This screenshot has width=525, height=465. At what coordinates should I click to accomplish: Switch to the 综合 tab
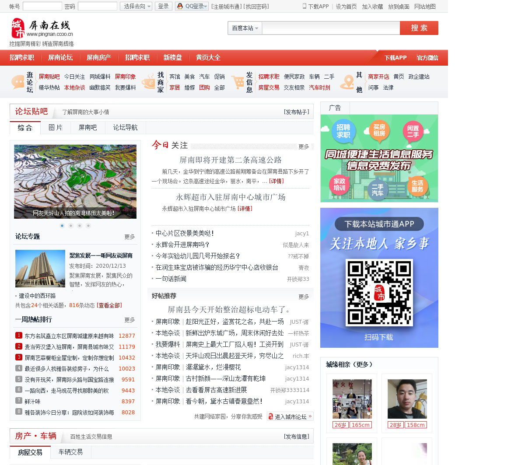pyautogui.click(x=25, y=127)
